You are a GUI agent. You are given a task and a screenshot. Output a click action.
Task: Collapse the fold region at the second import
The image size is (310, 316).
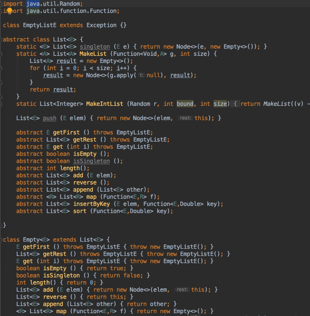pos(1,11)
